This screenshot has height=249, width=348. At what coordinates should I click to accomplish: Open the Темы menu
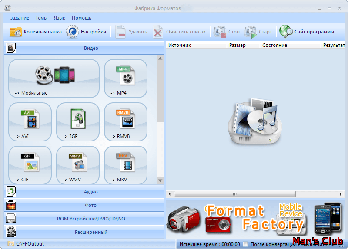(x=41, y=18)
